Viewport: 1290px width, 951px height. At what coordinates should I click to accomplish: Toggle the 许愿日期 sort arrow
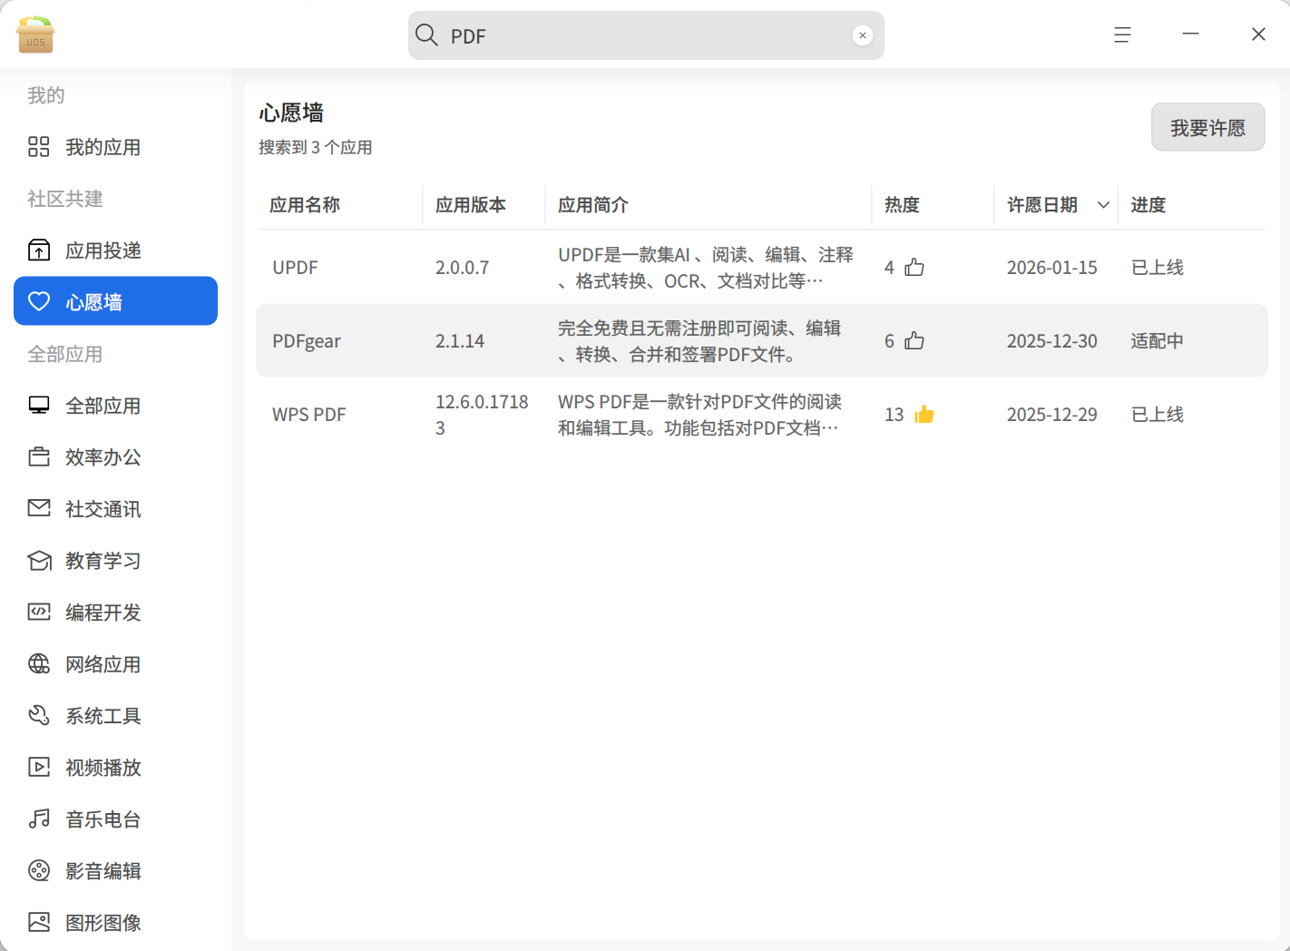coord(1103,205)
